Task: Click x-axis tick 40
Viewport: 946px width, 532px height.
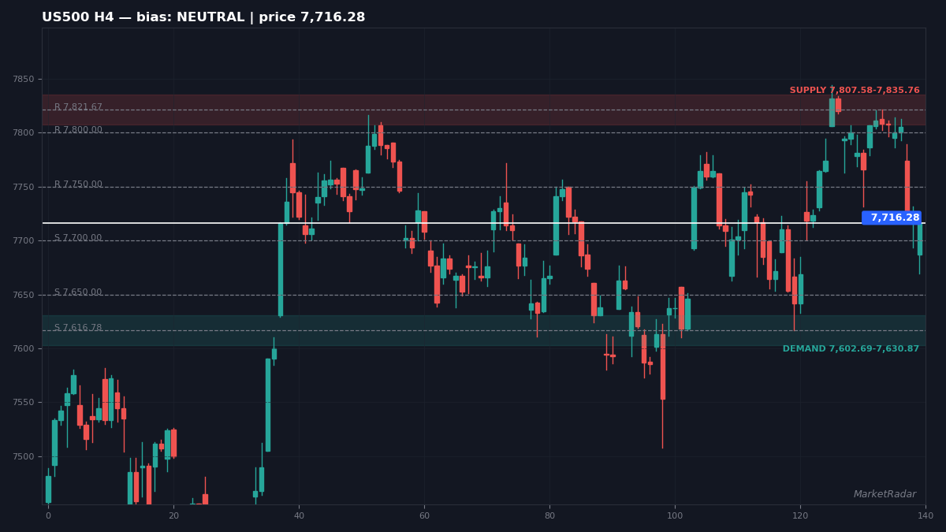Action: tap(299, 516)
